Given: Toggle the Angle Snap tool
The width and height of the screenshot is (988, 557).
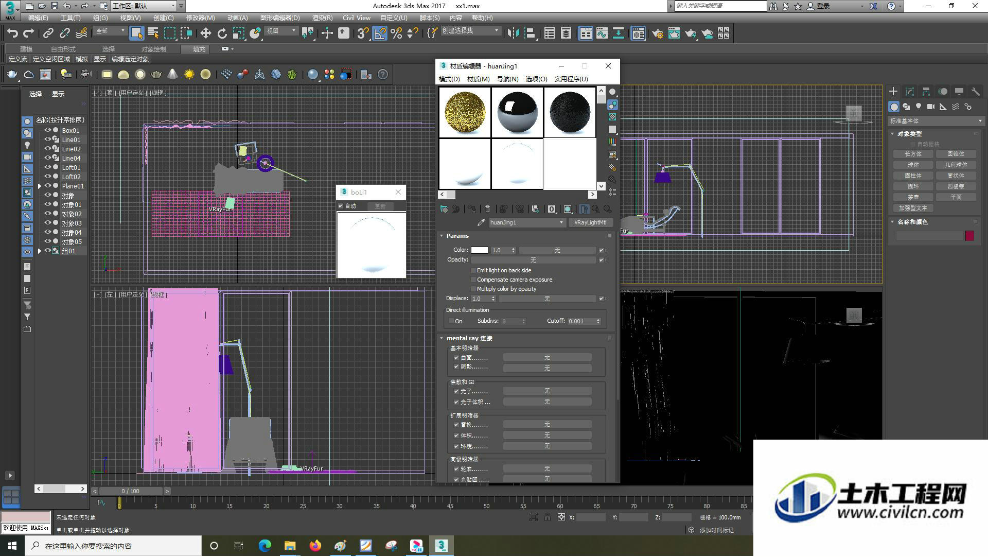Looking at the screenshot, I should (380, 33).
